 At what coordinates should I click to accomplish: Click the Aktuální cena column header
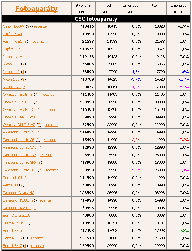click(83, 8)
